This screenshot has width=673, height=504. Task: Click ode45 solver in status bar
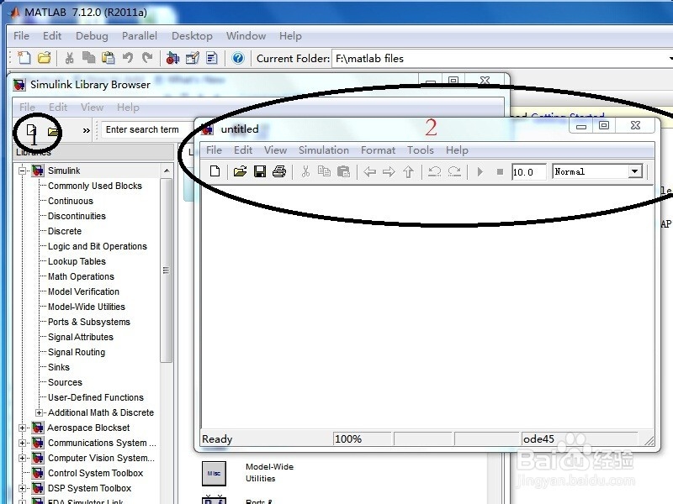tap(538, 438)
